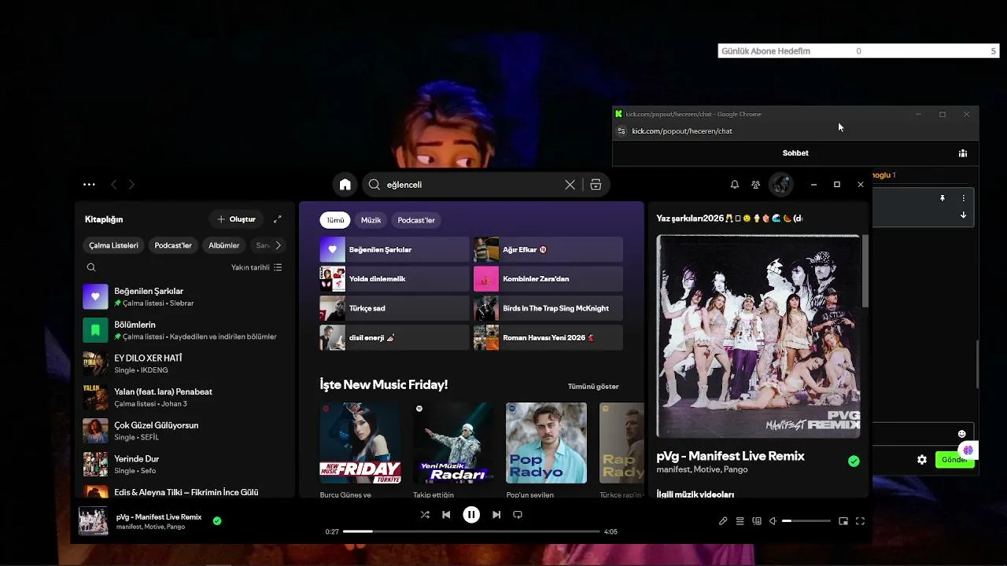Open Birds In The Trap Sing McKnight
The height and width of the screenshot is (566, 1007).
[548, 308]
